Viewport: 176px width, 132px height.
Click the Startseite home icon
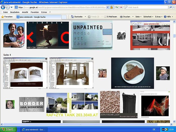(x=72, y=17)
